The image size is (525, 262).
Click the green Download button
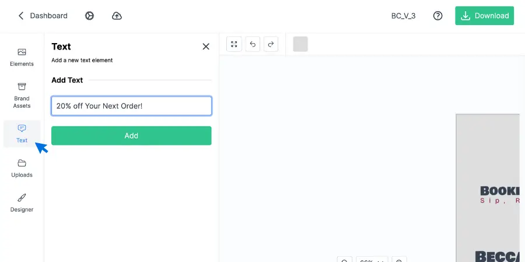coord(484,16)
